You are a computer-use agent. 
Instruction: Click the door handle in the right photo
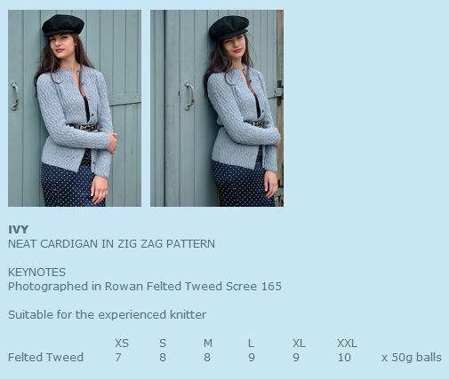(x=189, y=97)
